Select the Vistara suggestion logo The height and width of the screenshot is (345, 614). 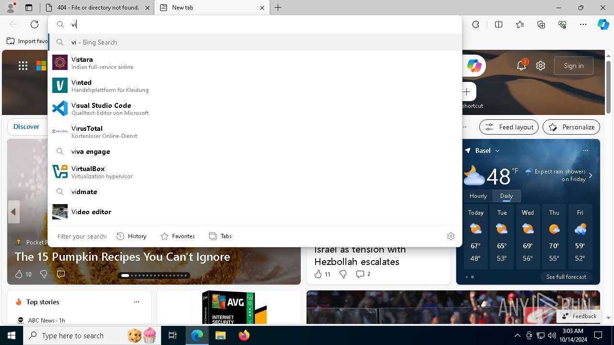point(60,62)
